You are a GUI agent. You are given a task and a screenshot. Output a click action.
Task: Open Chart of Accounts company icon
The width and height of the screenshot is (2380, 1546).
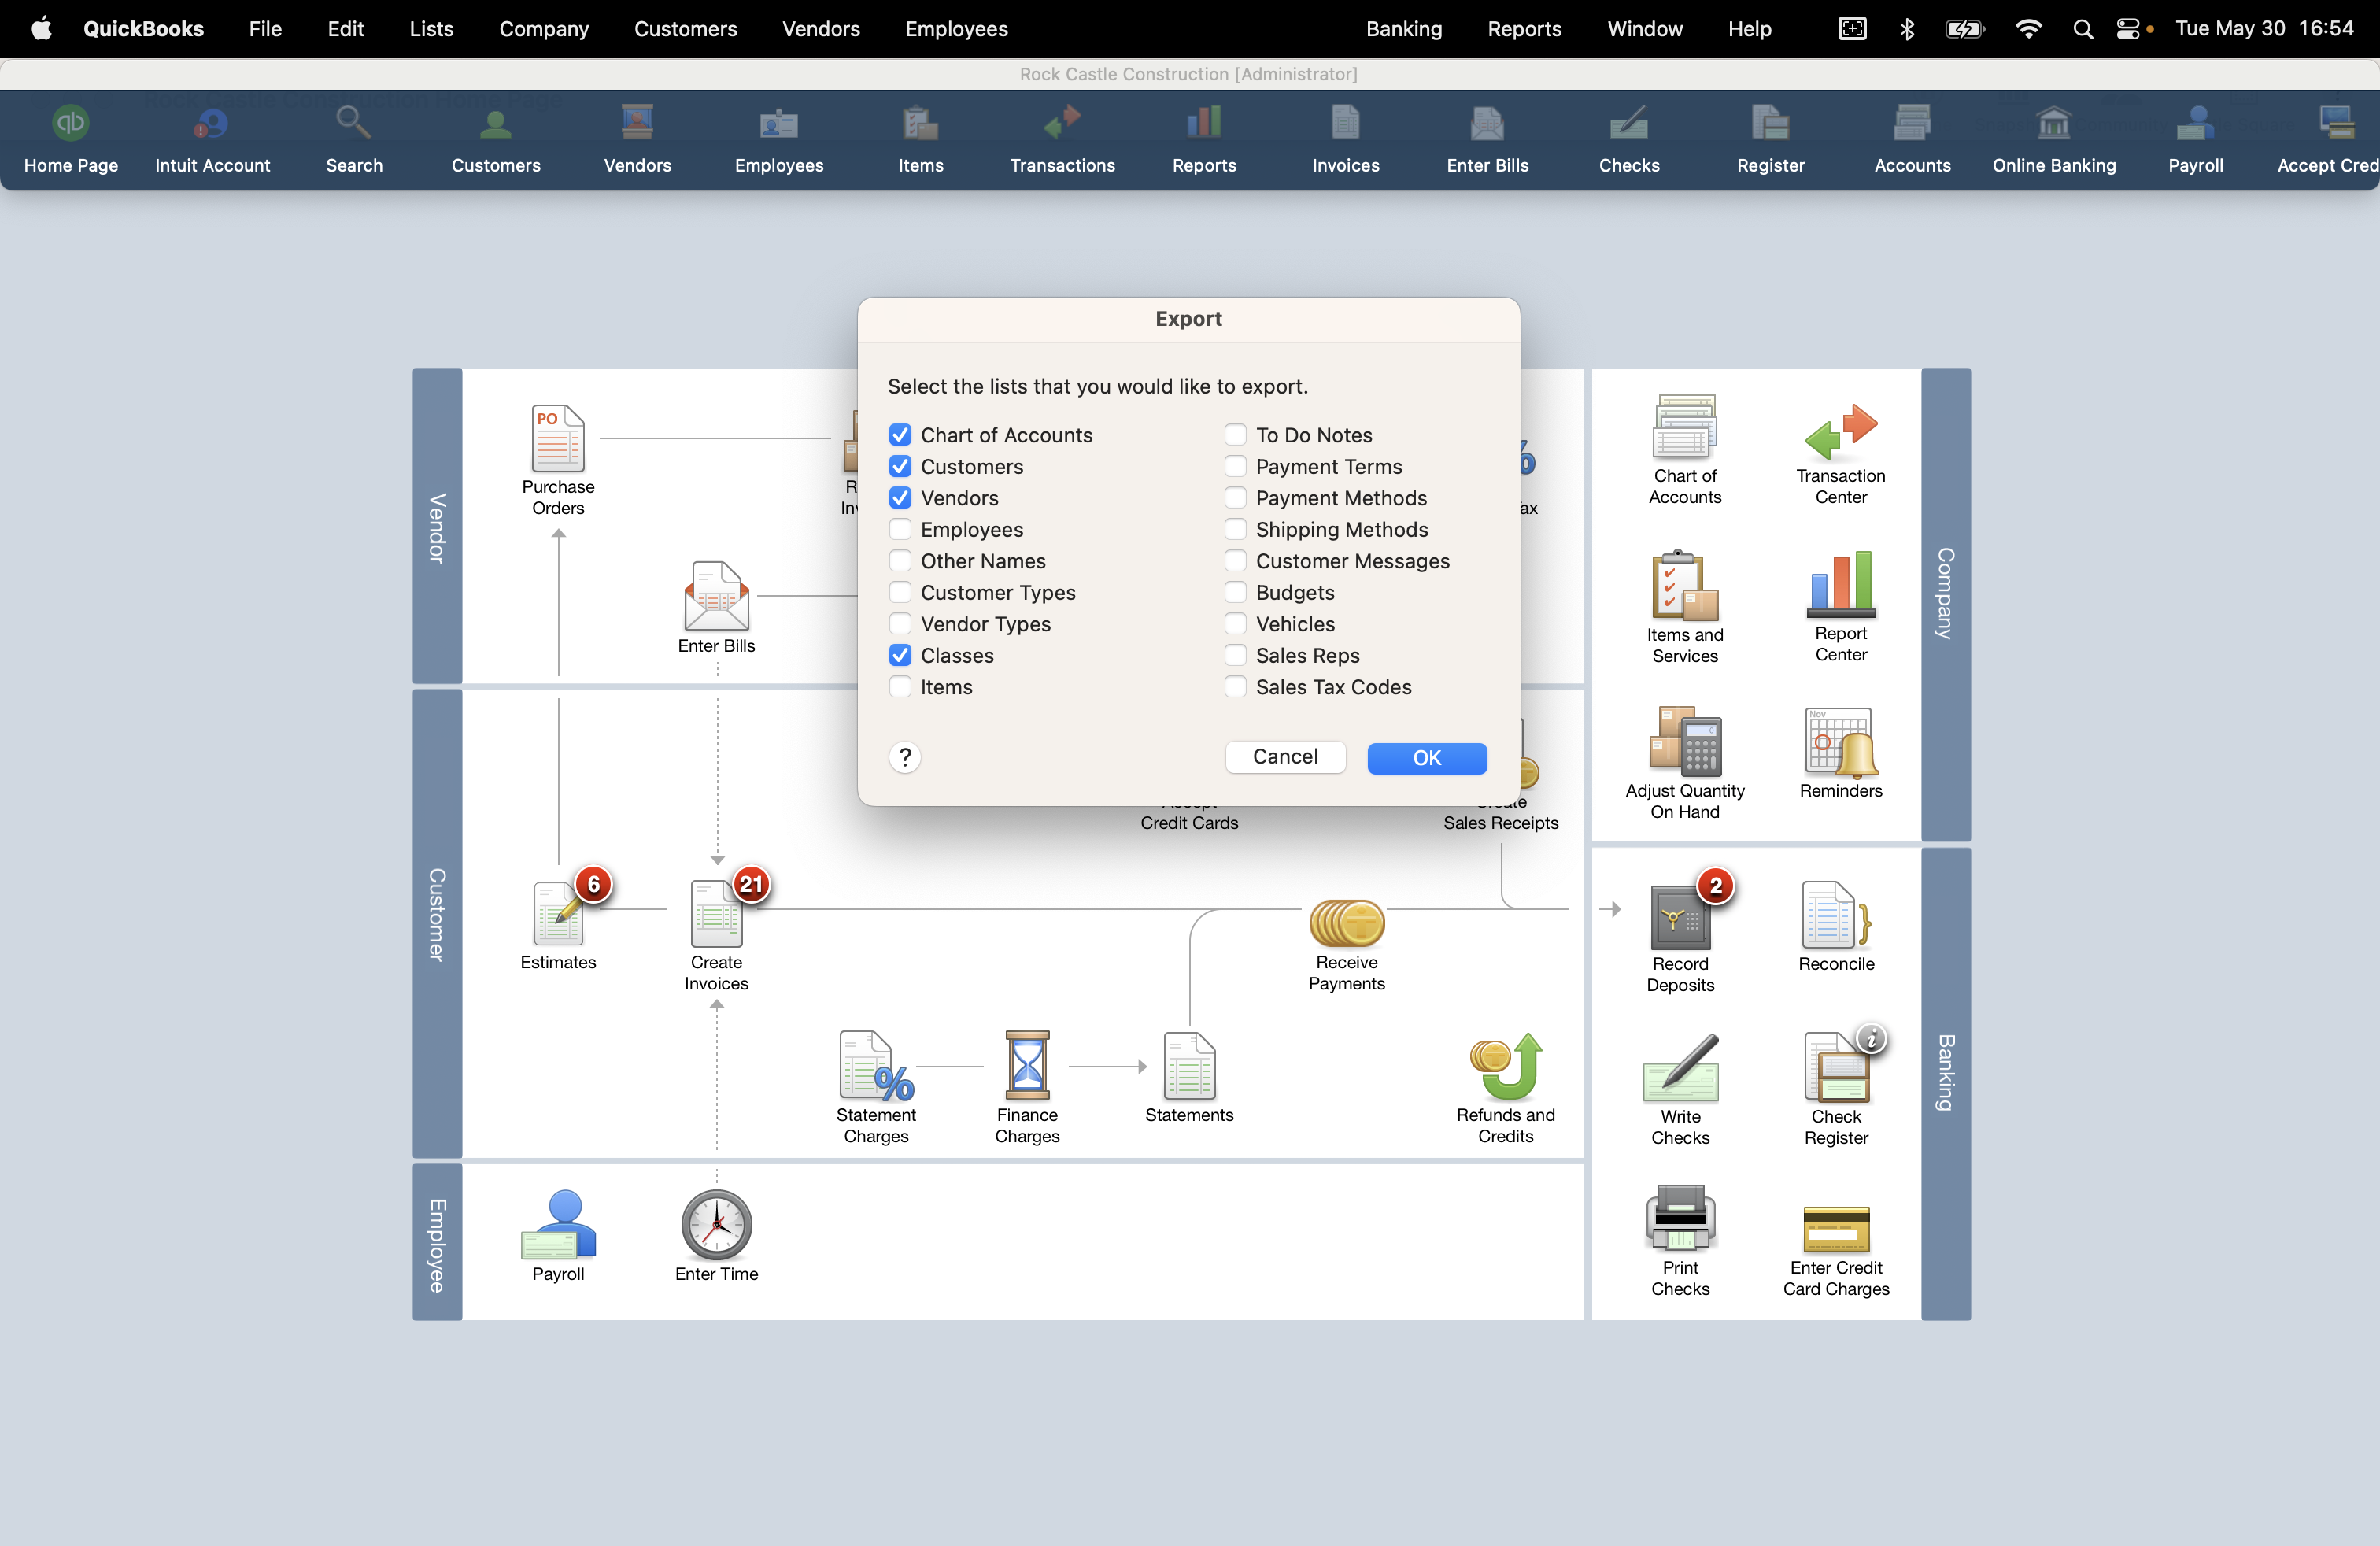tap(1685, 426)
